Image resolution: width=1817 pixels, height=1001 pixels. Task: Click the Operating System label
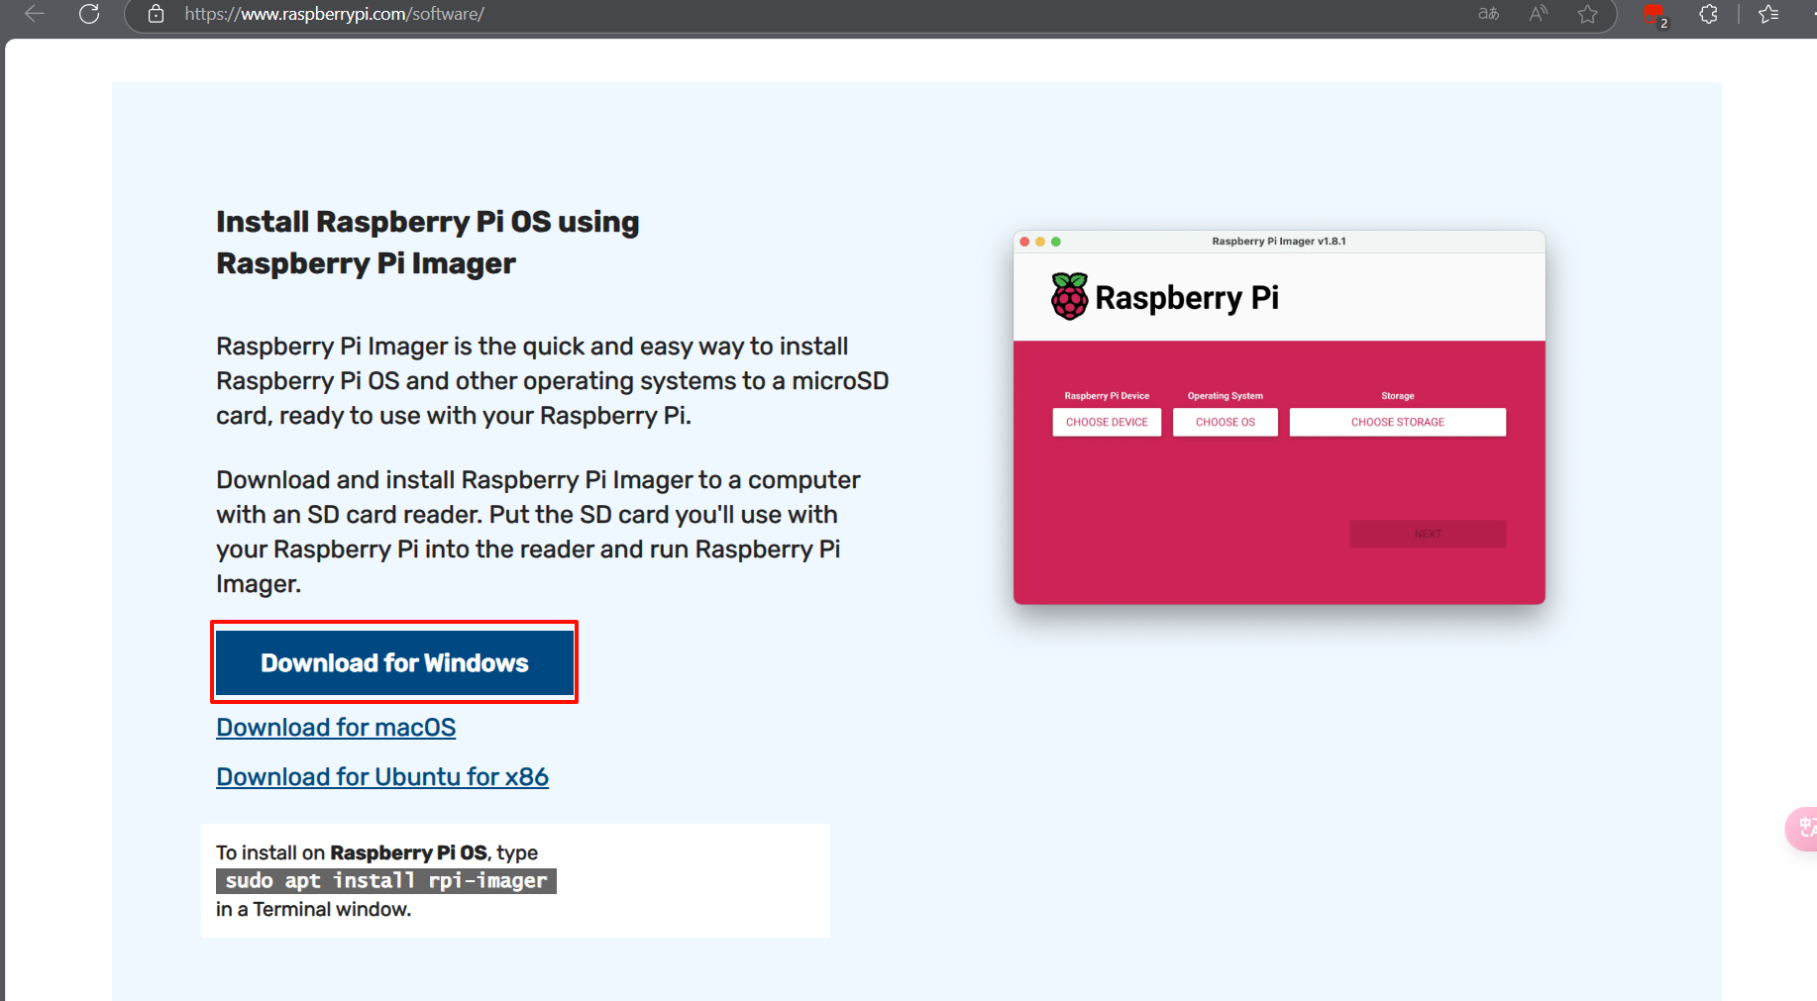point(1226,396)
